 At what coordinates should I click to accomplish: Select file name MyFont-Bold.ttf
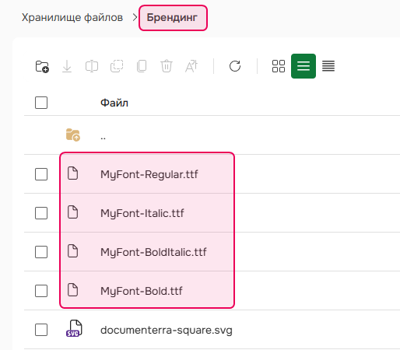142,291
